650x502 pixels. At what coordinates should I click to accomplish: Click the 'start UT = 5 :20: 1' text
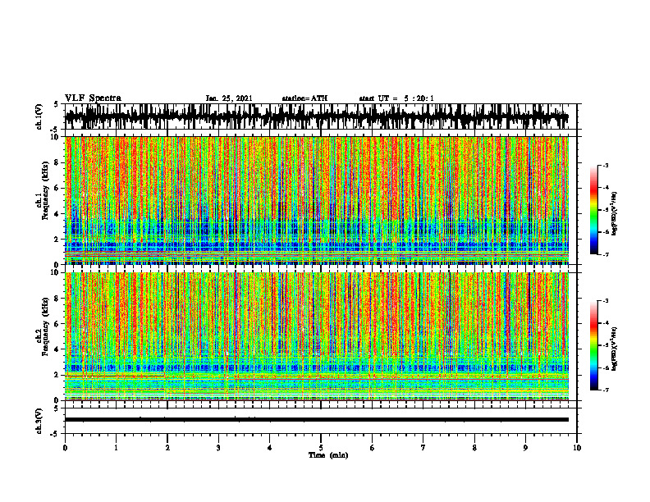point(396,98)
